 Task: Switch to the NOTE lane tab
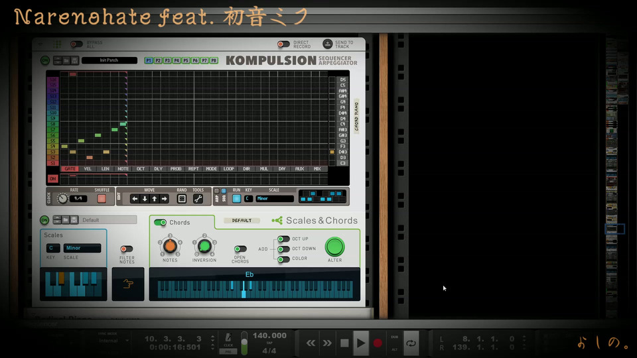click(x=123, y=169)
